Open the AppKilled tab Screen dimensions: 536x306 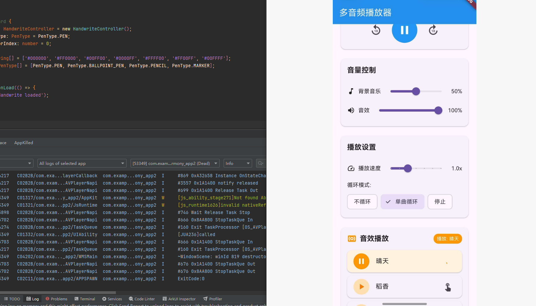point(23,142)
